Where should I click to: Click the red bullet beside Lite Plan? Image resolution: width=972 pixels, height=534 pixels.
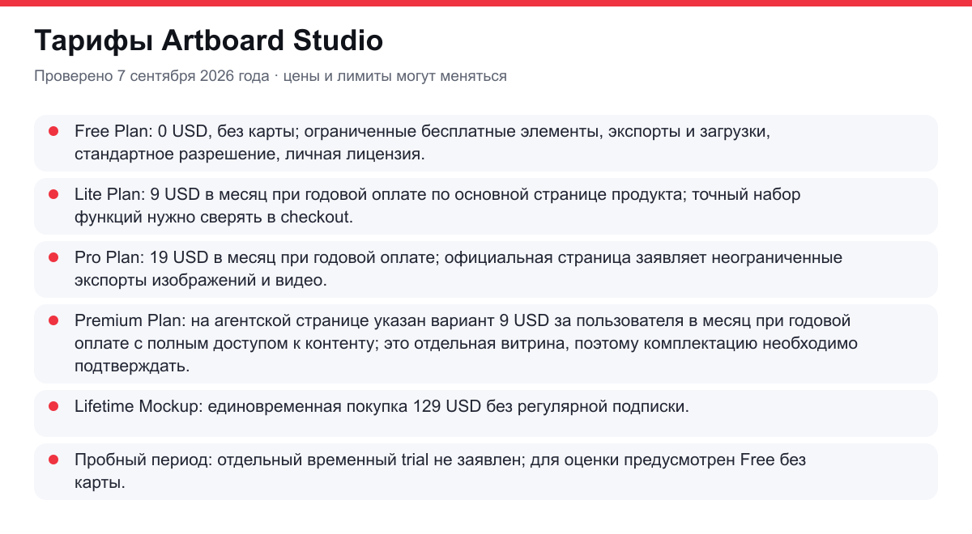click(x=53, y=193)
